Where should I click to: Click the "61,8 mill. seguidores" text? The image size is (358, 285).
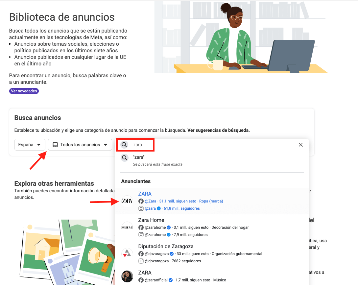coord(182,208)
